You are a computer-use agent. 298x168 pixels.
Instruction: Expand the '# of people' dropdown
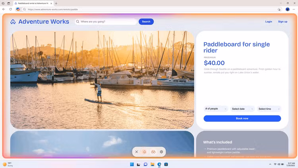[x=216, y=109]
